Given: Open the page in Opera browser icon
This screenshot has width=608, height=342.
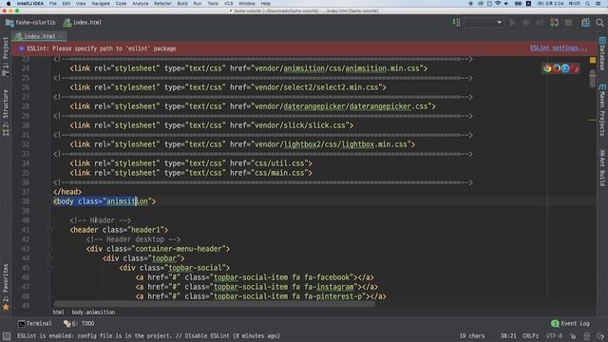Looking at the screenshot, I should coord(574,68).
